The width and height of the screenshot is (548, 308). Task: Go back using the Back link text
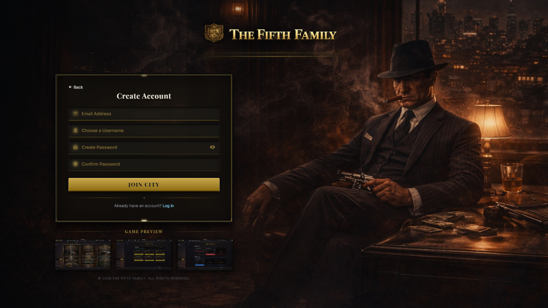[78, 87]
